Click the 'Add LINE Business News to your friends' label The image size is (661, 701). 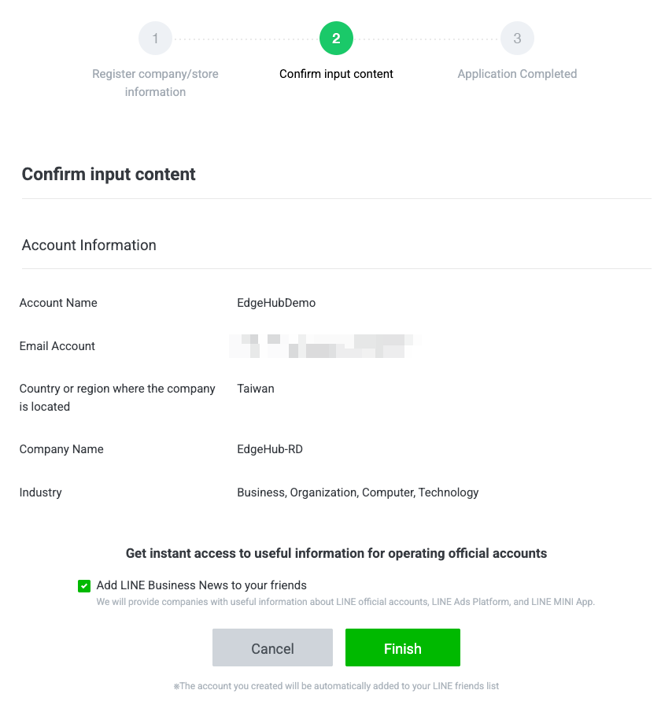pyautogui.click(x=201, y=585)
